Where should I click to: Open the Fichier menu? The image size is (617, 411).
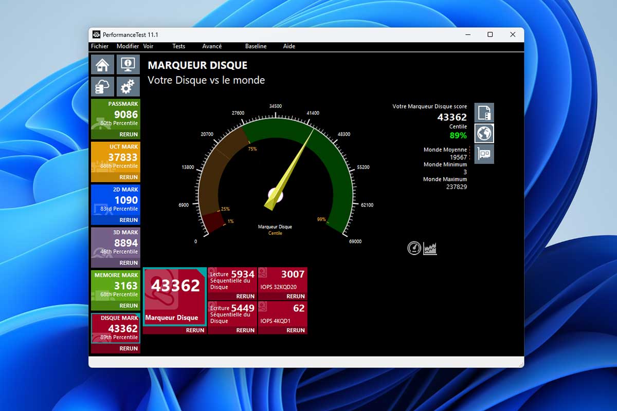tap(100, 46)
